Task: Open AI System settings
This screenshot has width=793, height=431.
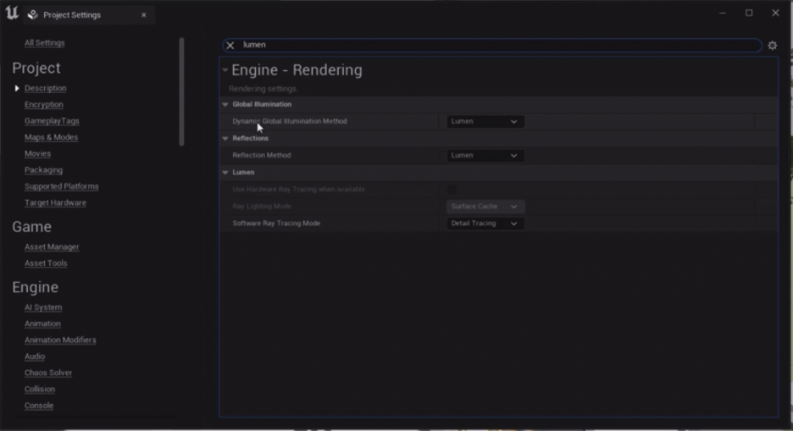Action: [43, 307]
